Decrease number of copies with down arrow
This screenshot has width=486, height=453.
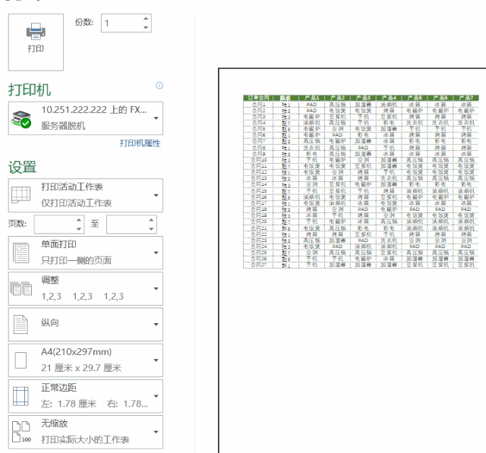click(x=146, y=27)
